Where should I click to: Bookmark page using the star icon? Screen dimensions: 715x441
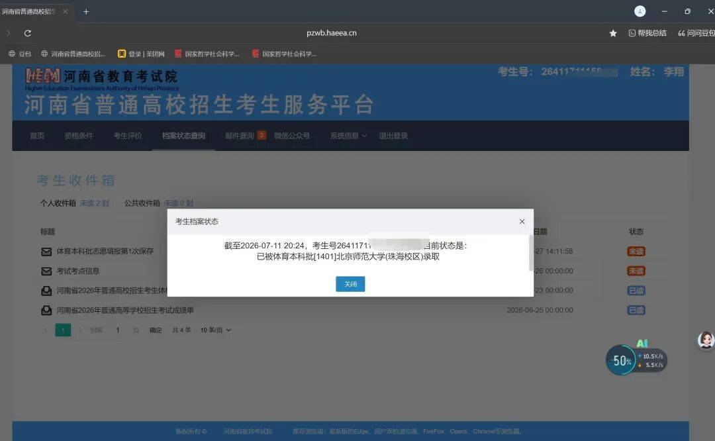pos(613,33)
